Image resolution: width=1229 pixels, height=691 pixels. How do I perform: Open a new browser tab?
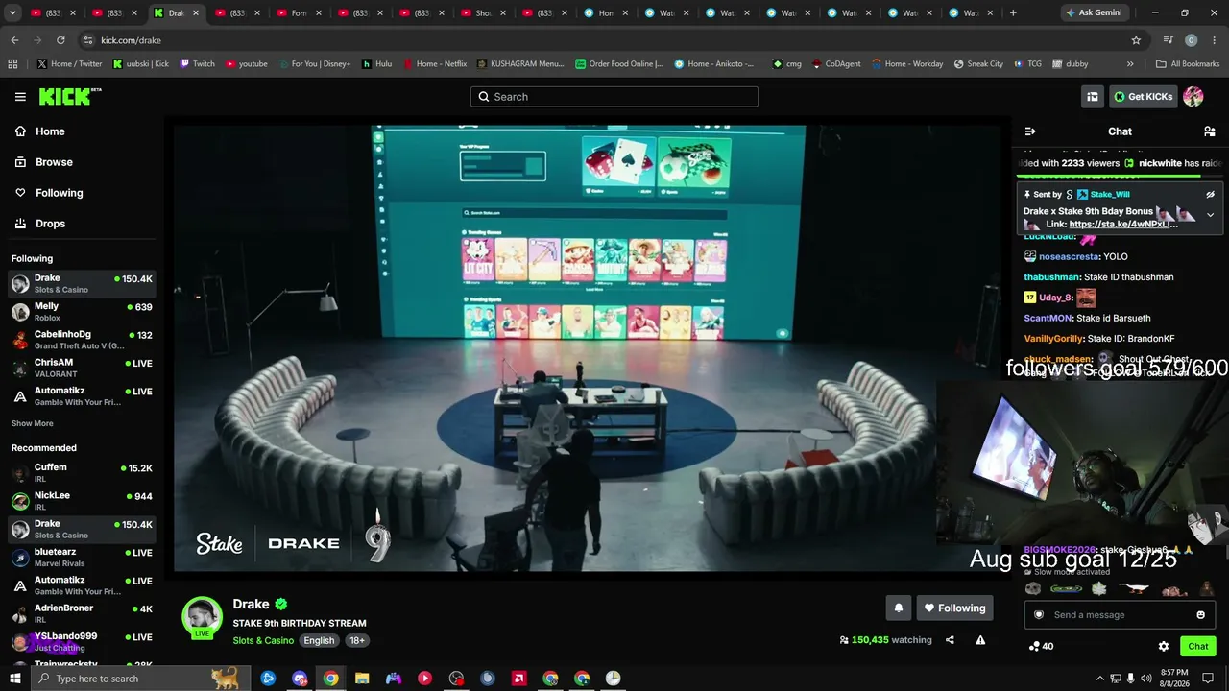point(1013,13)
